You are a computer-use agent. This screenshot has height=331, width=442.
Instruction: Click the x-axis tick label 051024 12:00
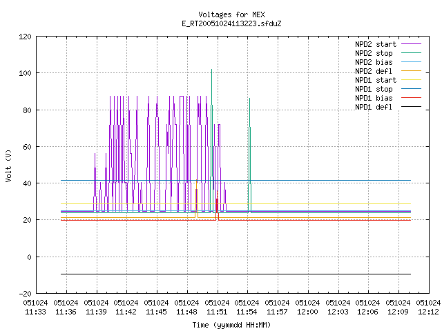307,307
